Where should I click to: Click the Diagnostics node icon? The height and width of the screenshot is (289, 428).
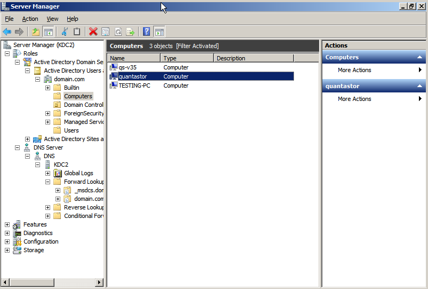(18, 233)
